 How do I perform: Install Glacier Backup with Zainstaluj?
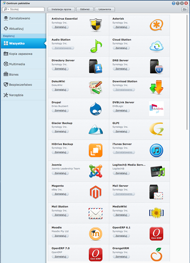pyautogui.click(x=60, y=132)
